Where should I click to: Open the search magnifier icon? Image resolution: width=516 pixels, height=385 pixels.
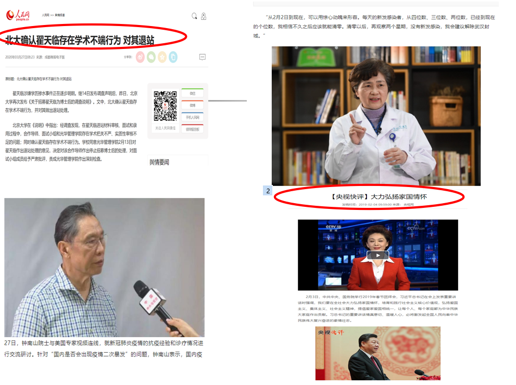194,16
